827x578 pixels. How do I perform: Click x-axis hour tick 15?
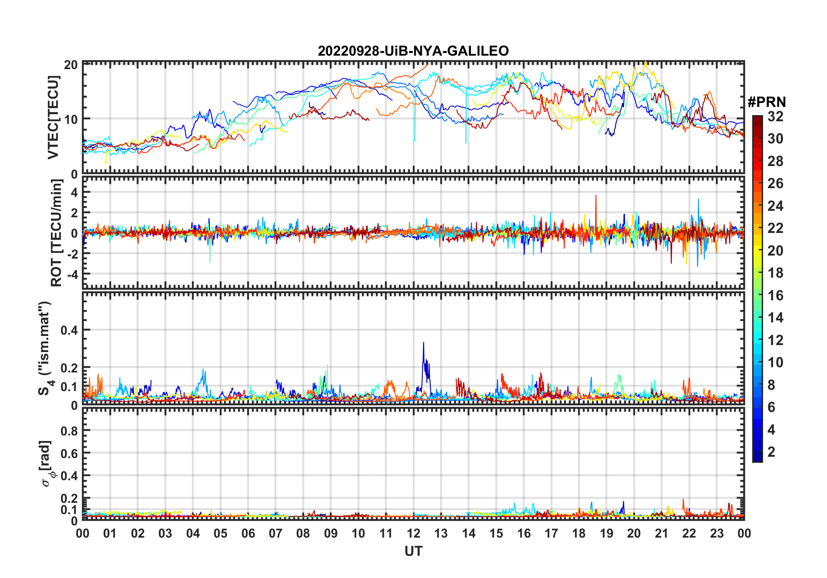click(x=496, y=533)
